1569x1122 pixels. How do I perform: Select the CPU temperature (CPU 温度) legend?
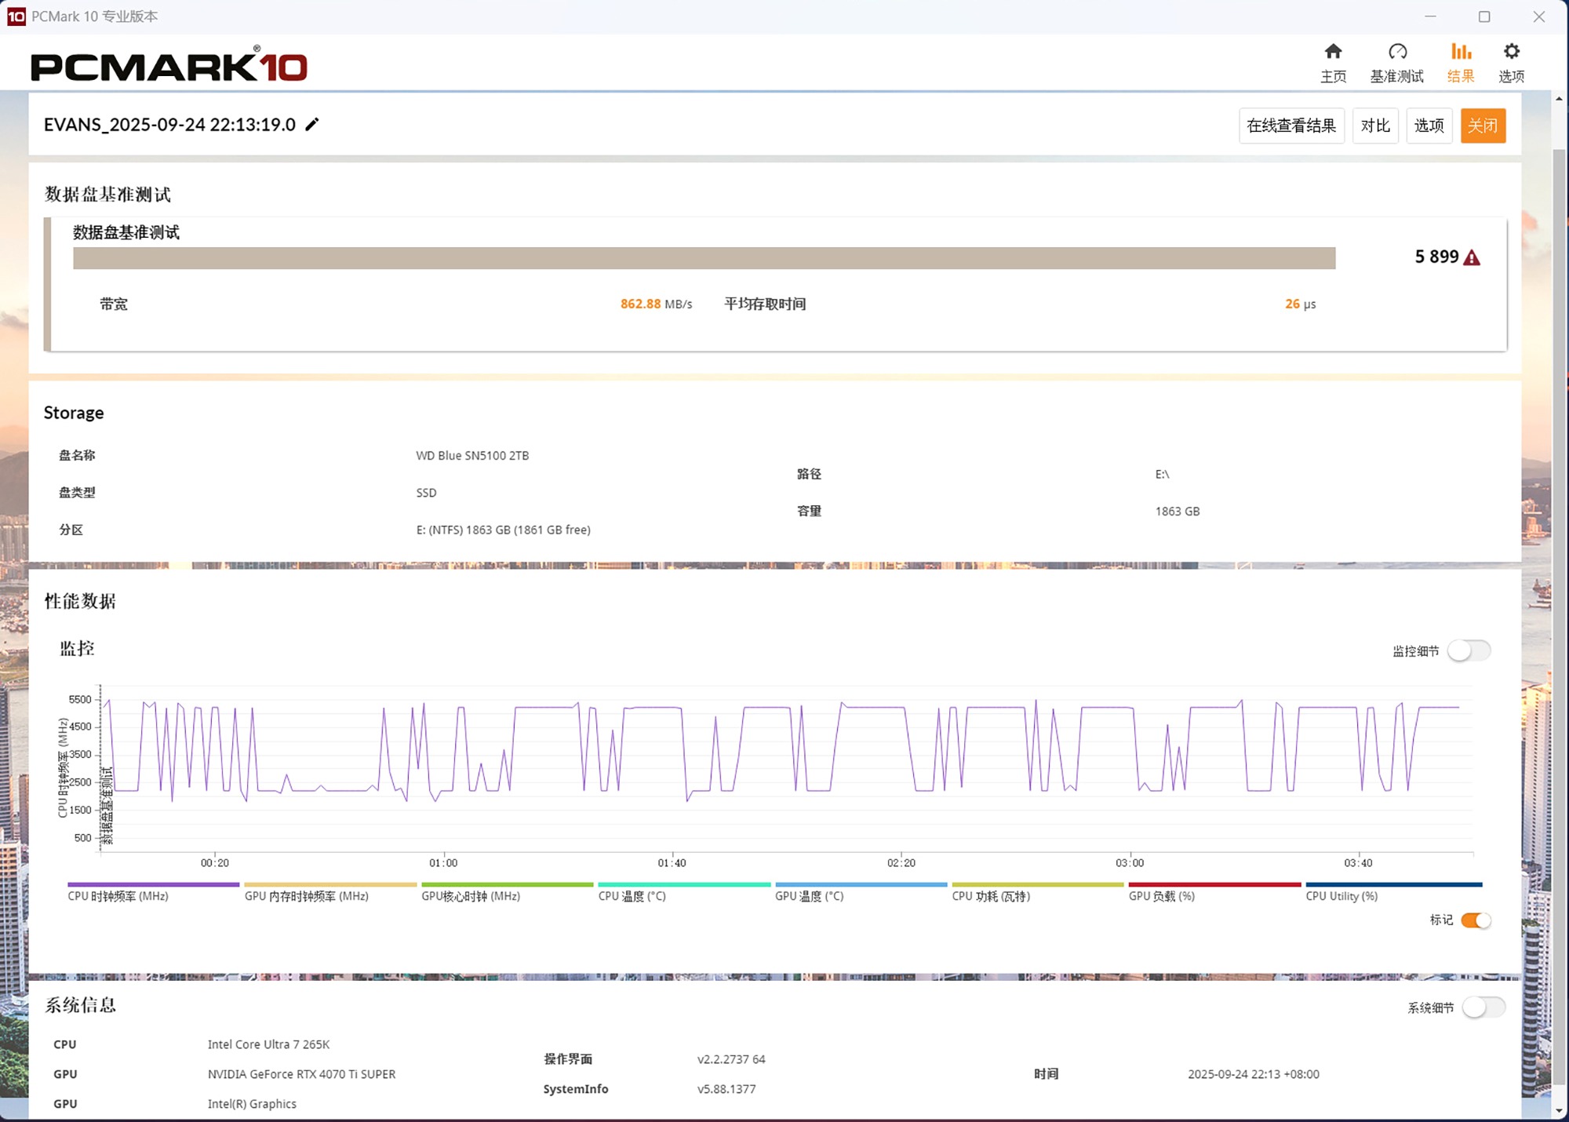(632, 896)
